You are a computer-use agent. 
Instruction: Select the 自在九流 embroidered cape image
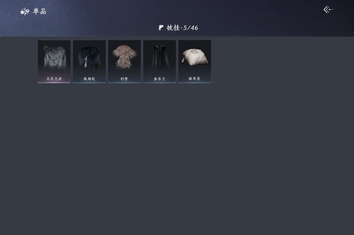click(54, 57)
